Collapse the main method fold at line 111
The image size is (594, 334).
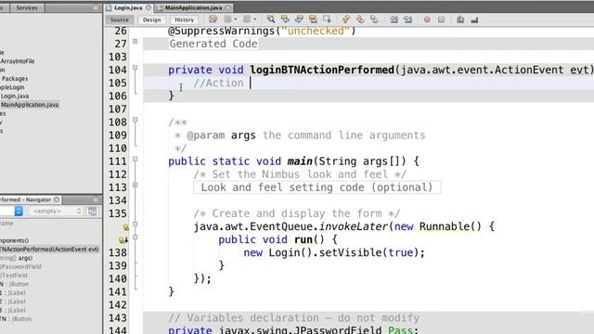pyautogui.click(x=136, y=159)
